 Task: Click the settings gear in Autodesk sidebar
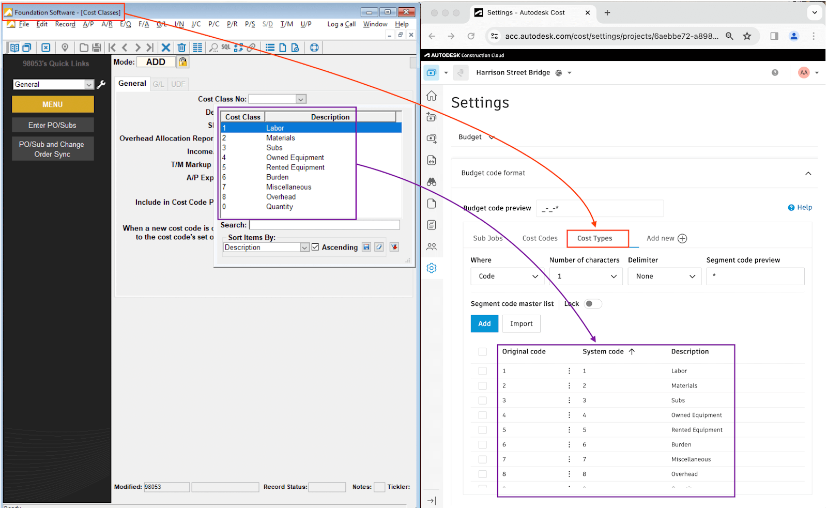432,268
